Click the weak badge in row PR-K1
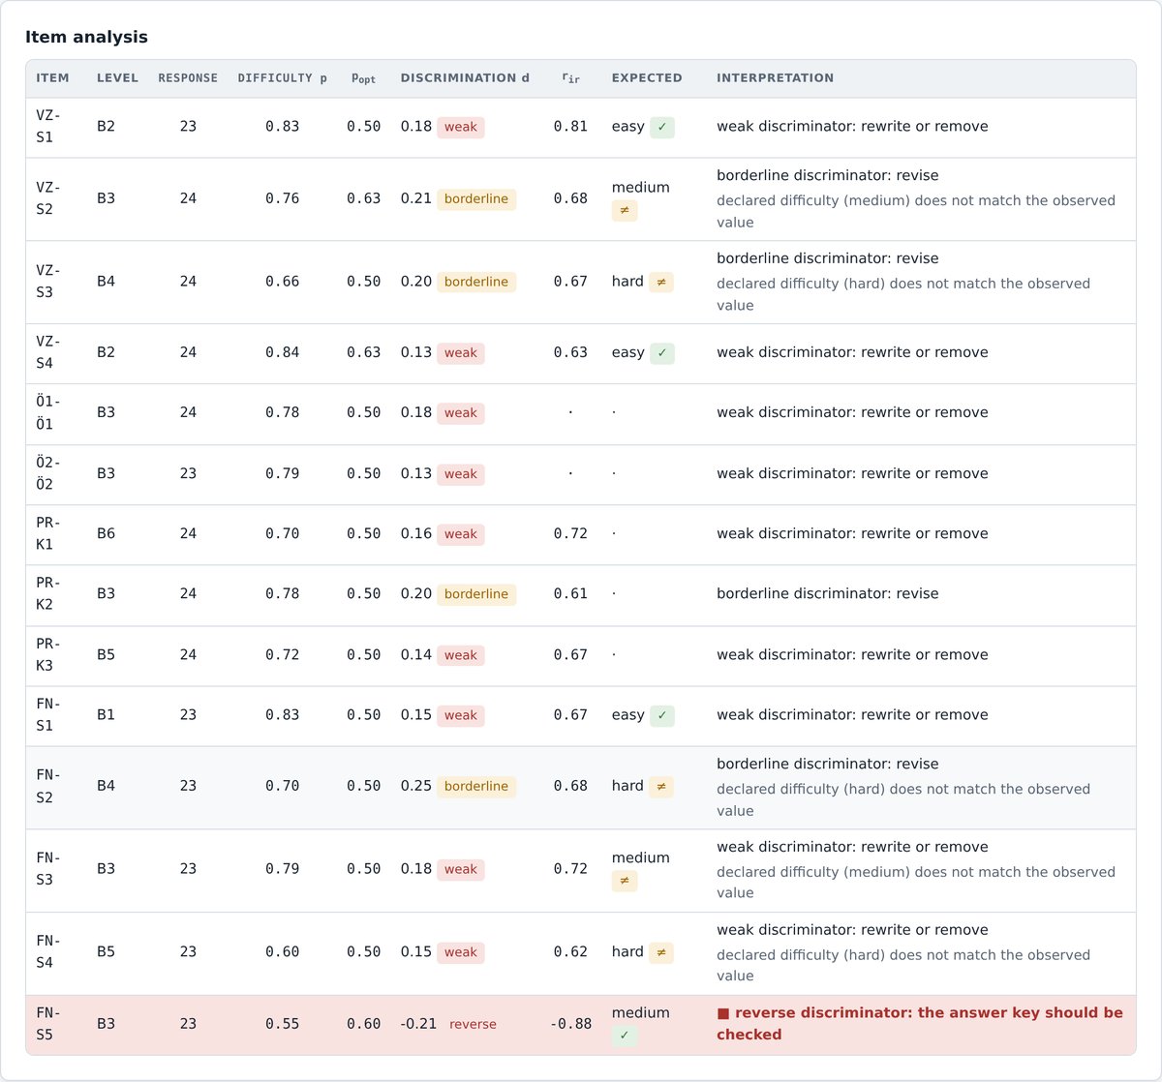The image size is (1162, 1082). (x=461, y=534)
